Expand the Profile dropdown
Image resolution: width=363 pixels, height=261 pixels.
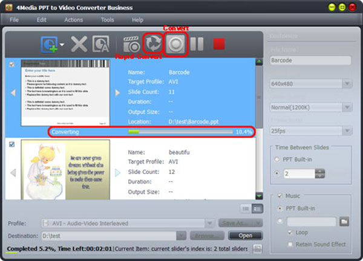(210, 224)
